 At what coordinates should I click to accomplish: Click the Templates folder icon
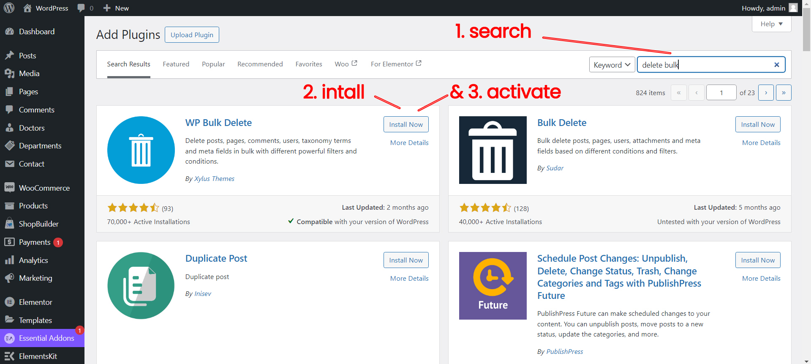point(9,320)
